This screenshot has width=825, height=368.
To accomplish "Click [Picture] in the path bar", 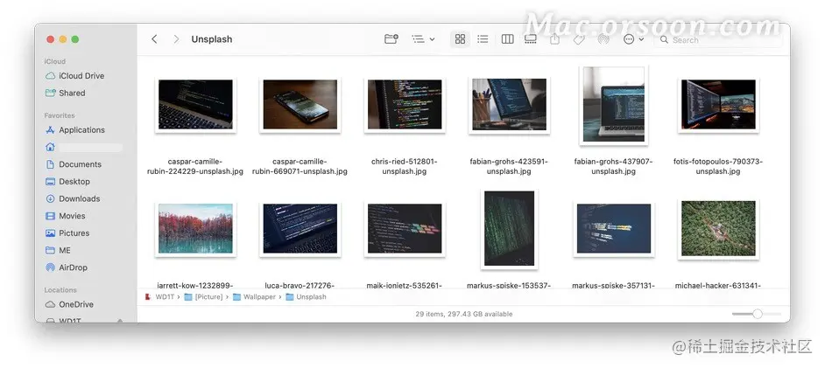I will point(203,297).
